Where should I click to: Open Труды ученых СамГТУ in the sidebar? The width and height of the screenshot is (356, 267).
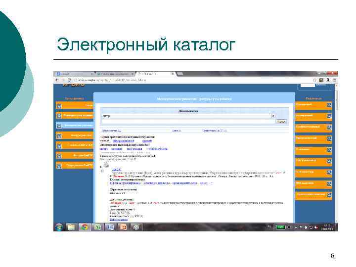[75, 166]
